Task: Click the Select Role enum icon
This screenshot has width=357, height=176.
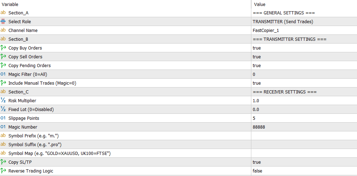Action: pos(3,22)
